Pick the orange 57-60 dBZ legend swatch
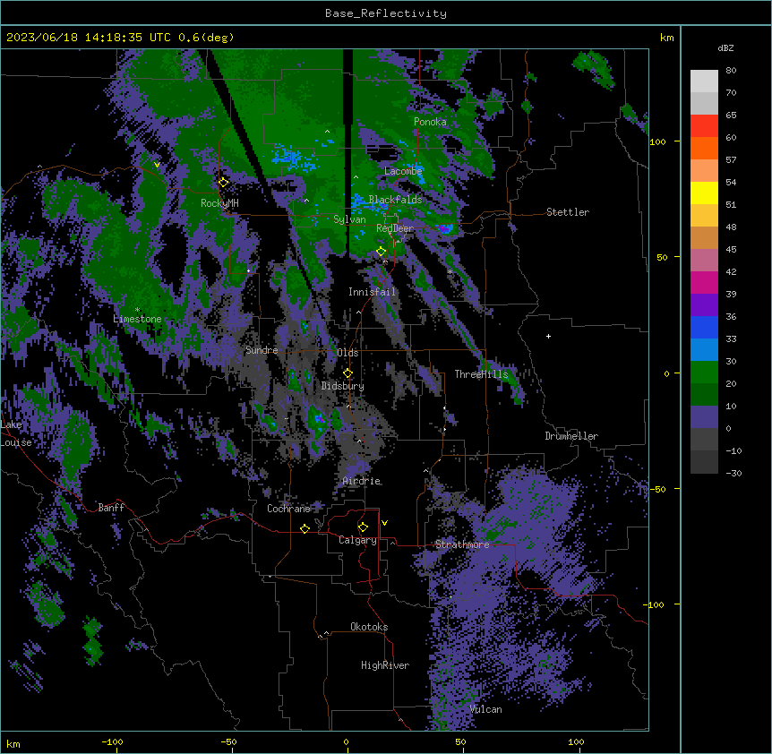 point(704,148)
